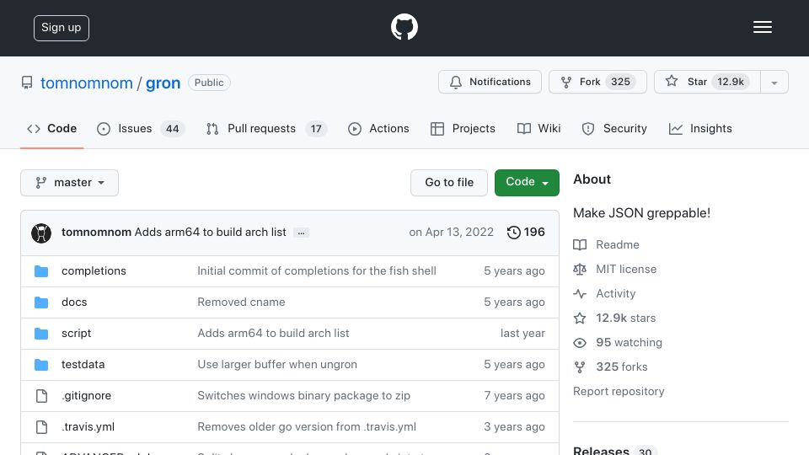Open the docs folder
Image resolution: width=809 pixels, height=455 pixels.
pyautogui.click(x=74, y=302)
